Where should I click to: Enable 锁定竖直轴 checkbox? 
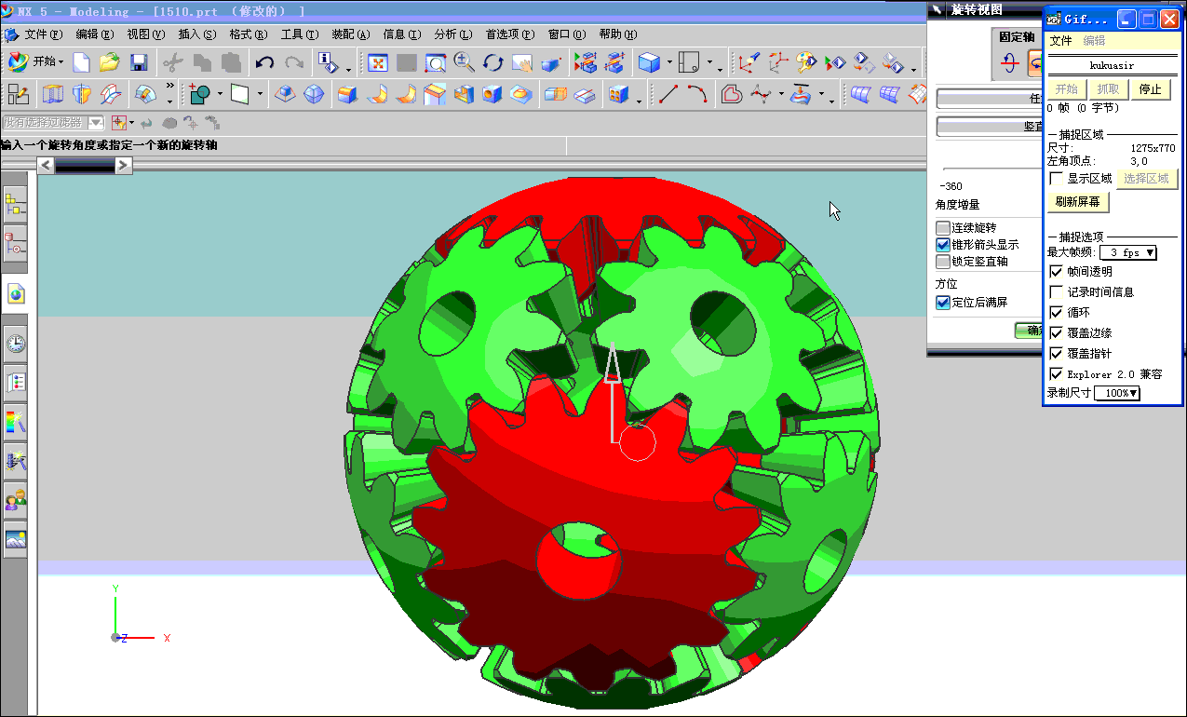pyautogui.click(x=943, y=262)
